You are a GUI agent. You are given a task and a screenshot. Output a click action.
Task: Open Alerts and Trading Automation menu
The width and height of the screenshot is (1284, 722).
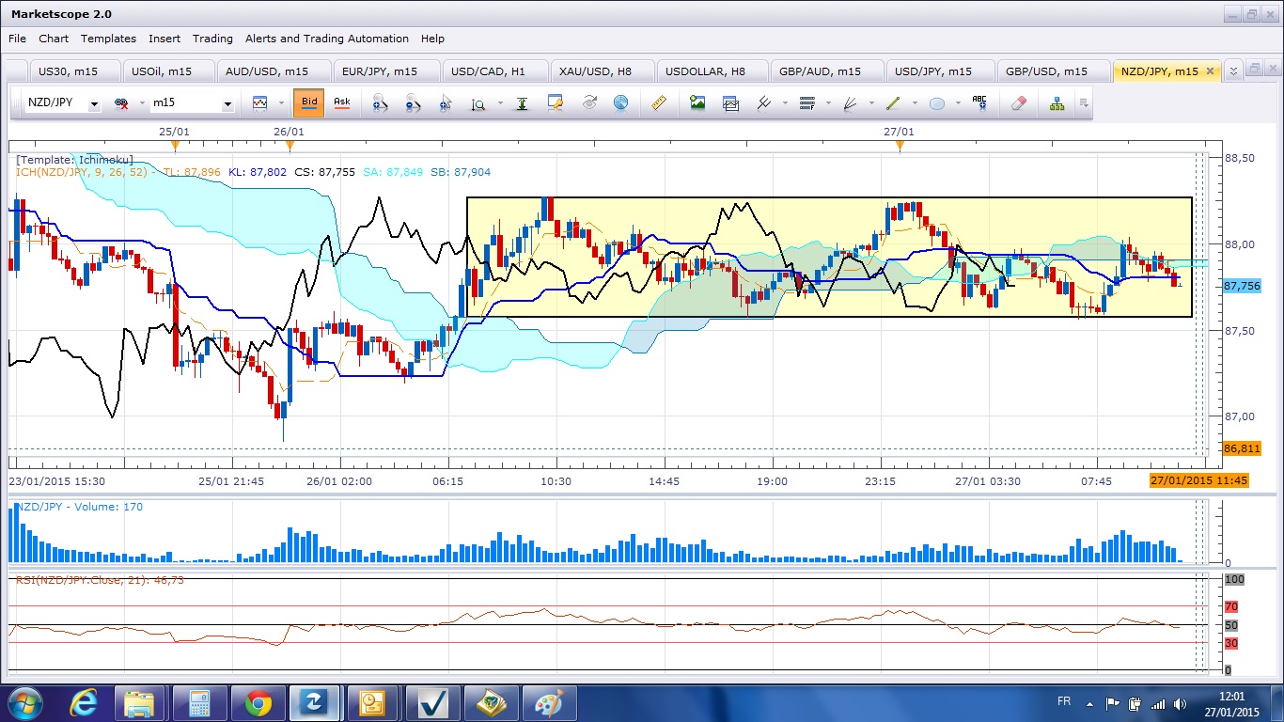[326, 39]
